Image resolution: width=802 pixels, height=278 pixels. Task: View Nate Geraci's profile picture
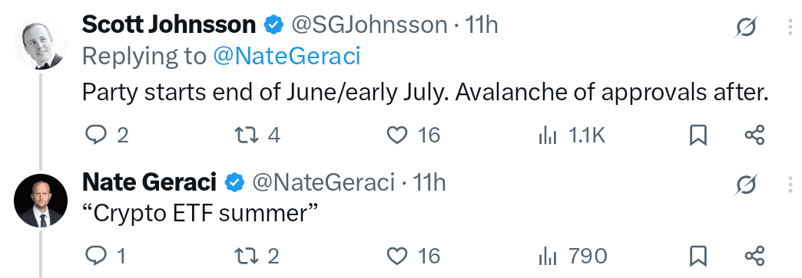(41, 201)
